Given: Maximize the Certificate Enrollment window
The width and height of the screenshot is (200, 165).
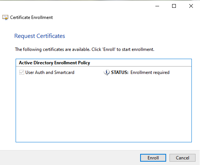Looking at the screenshot, I should [x=174, y=6].
